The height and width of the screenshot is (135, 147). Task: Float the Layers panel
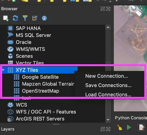[x=103, y=129]
